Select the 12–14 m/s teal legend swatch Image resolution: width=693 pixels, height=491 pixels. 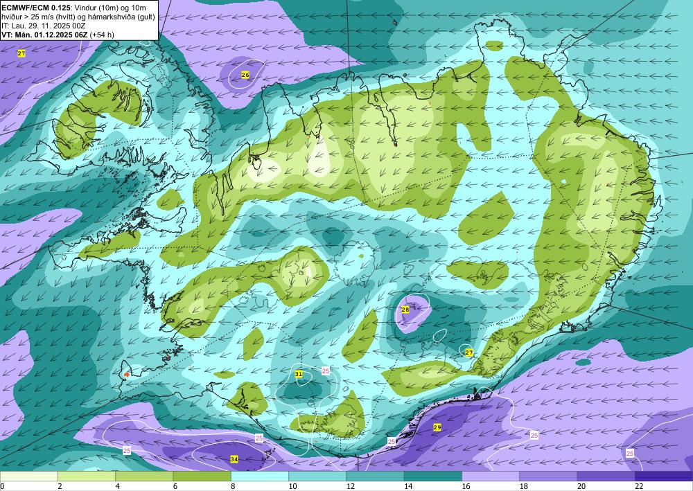[x=375, y=476]
